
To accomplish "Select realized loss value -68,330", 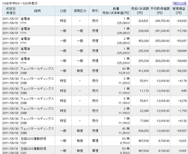I will pos(181,71).
